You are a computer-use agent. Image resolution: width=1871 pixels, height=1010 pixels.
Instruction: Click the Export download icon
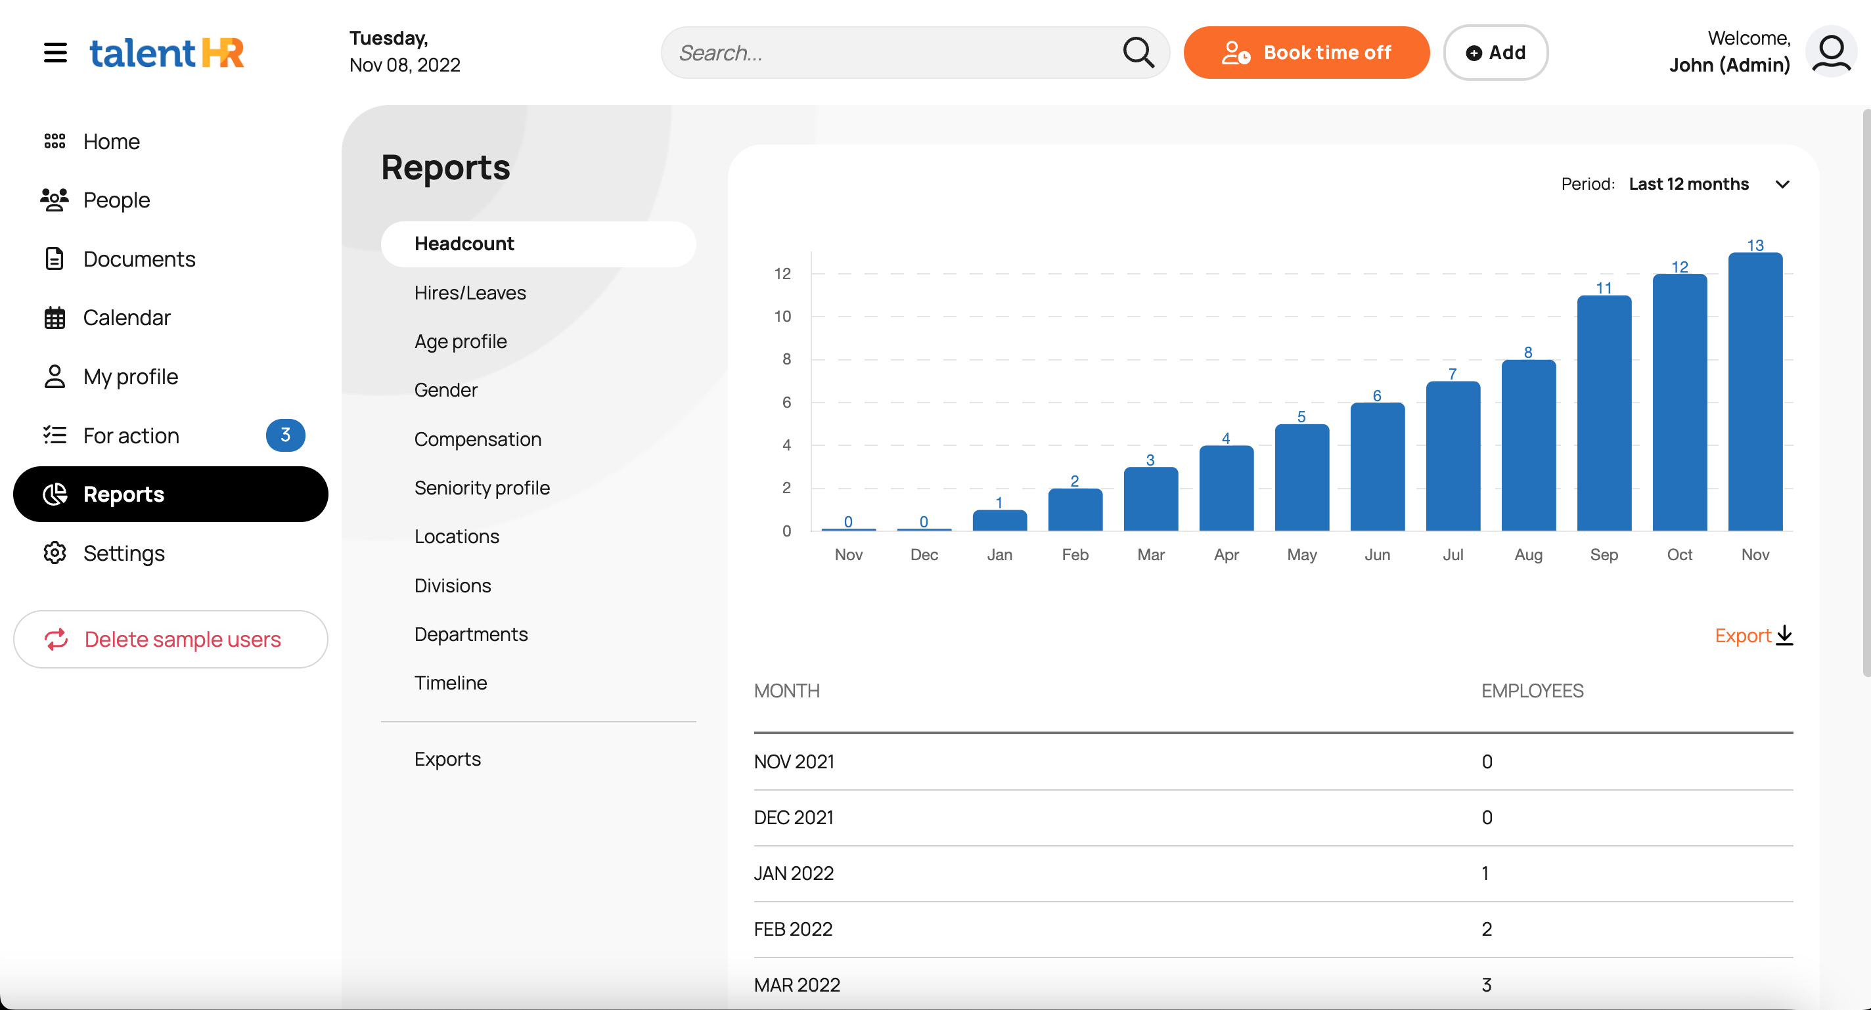(x=1784, y=635)
